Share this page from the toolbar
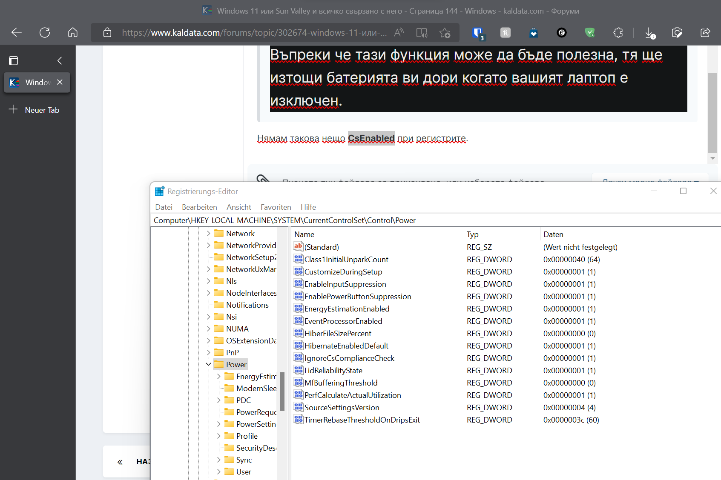The height and width of the screenshot is (480, 721). pyautogui.click(x=705, y=32)
